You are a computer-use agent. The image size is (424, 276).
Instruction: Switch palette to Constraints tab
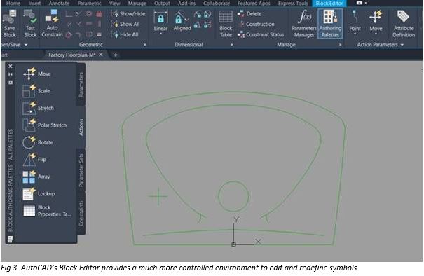point(81,213)
